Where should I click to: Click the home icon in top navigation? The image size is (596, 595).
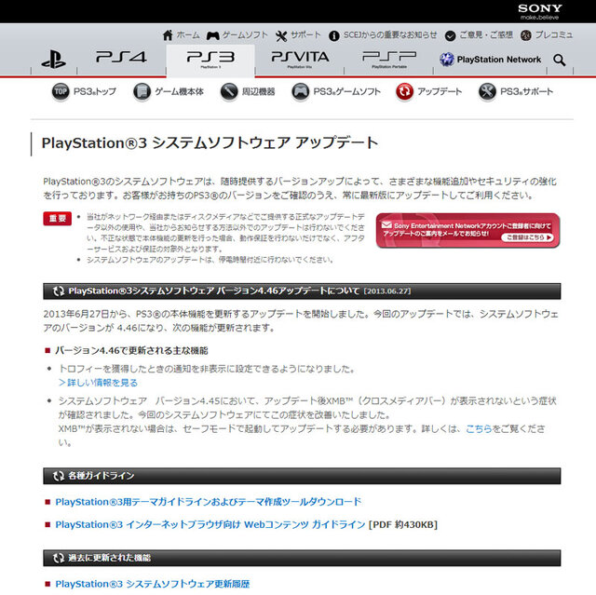[168, 35]
